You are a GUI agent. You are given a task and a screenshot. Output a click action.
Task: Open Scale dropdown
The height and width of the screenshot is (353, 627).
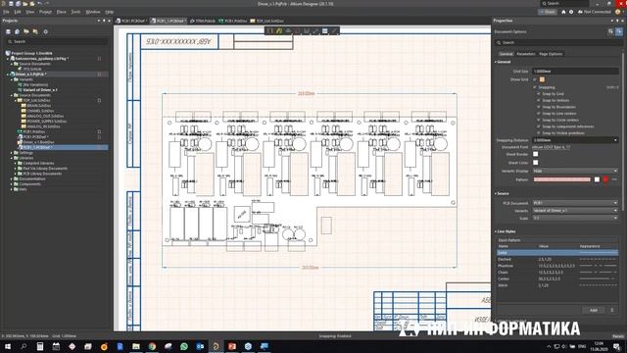(575, 218)
